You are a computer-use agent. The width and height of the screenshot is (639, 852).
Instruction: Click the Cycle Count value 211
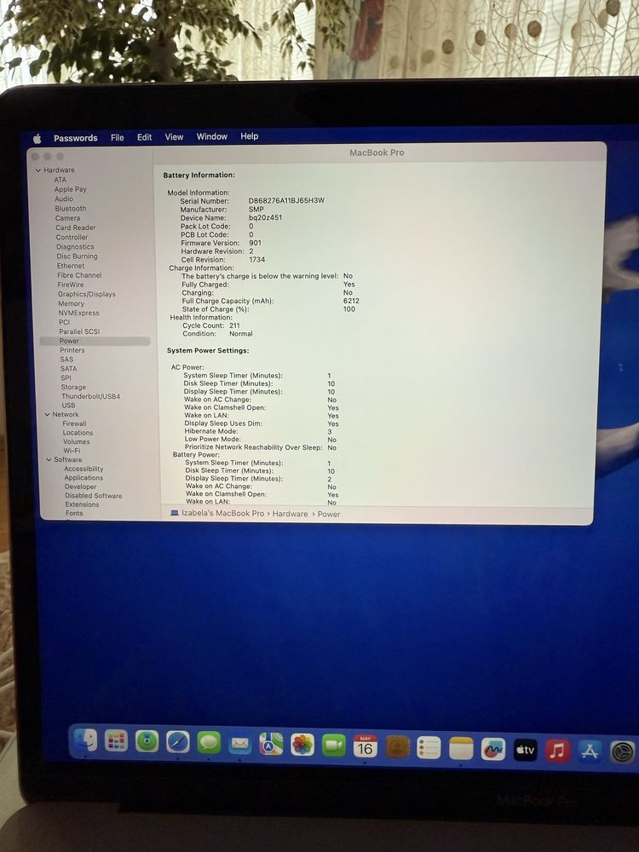pos(234,325)
